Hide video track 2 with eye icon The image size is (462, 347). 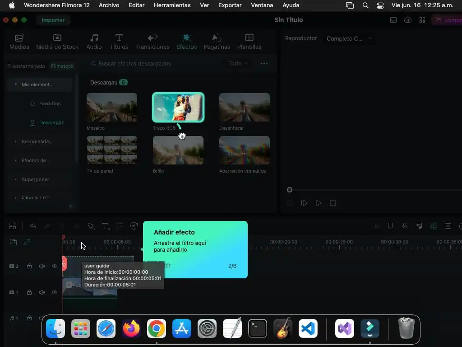point(55,266)
